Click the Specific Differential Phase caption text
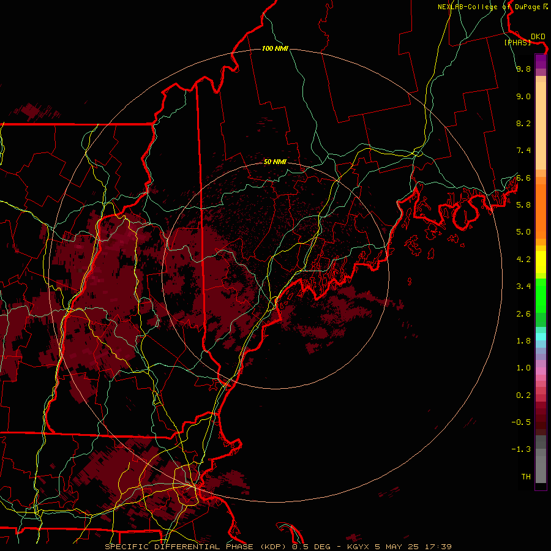Viewport: 551px width, 551px height. pyautogui.click(x=278, y=547)
